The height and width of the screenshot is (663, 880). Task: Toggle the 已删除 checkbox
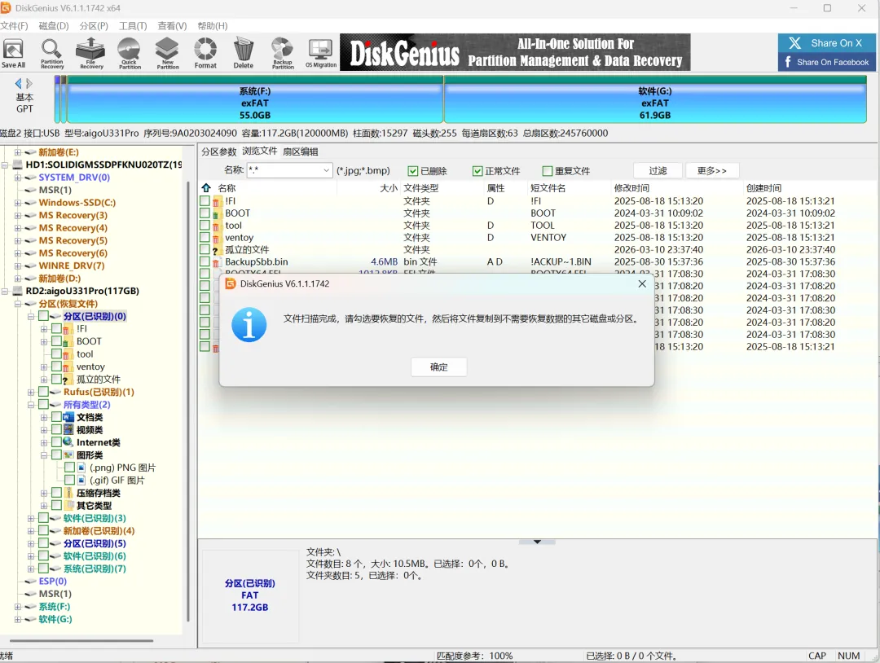coord(413,171)
